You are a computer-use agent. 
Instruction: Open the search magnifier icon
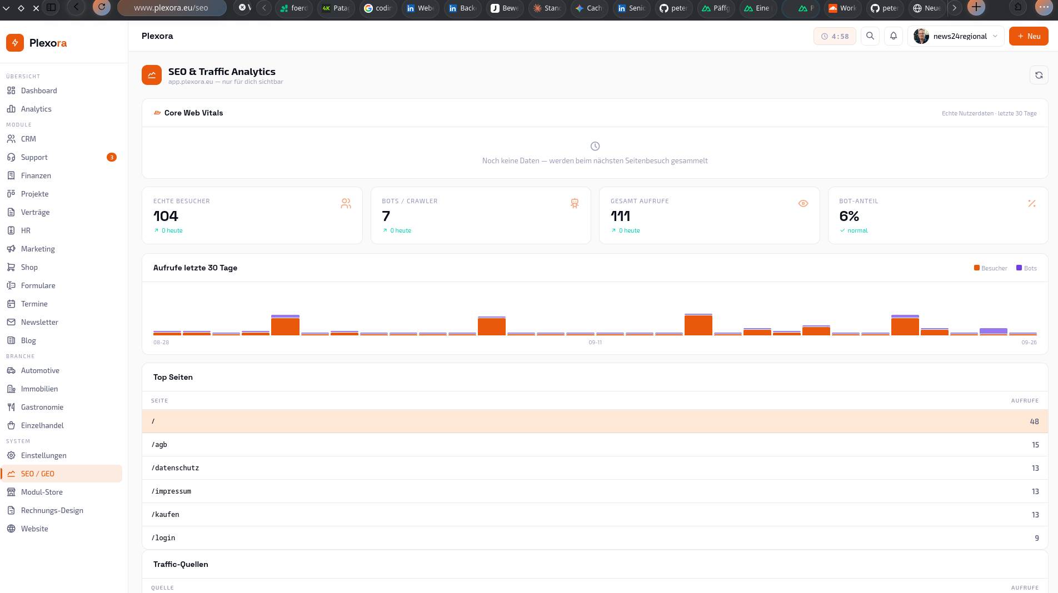pos(870,36)
